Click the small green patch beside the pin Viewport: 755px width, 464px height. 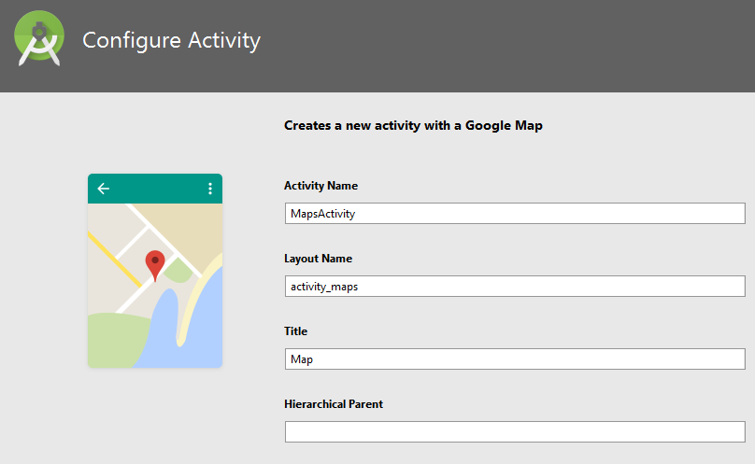(x=178, y=271)
